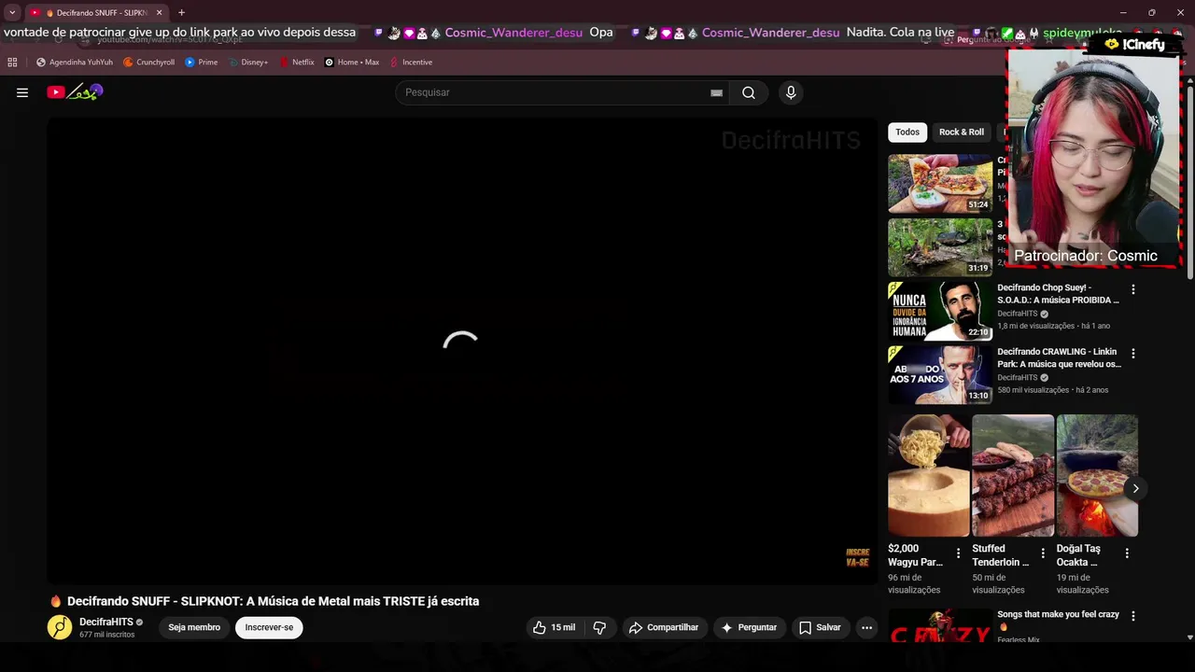The height and width of the screenshot is (672, 1195).
Task: Show next shorts with right arrow
Action: pyautogui.click(x=1135, y=488)
